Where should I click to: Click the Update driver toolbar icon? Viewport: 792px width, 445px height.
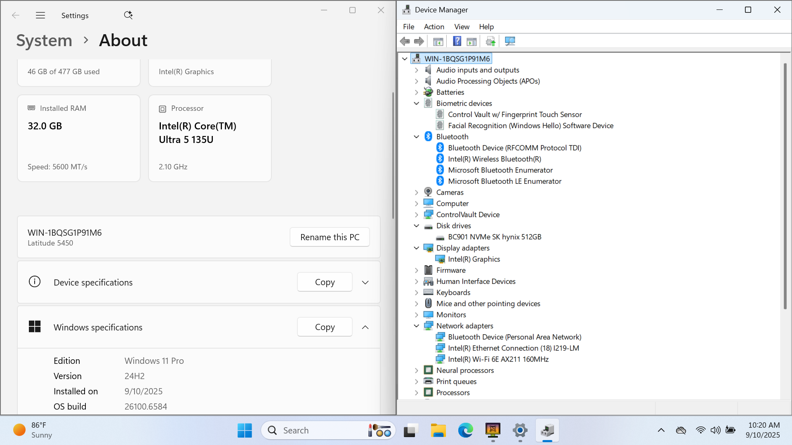click(x=490, y=41)
